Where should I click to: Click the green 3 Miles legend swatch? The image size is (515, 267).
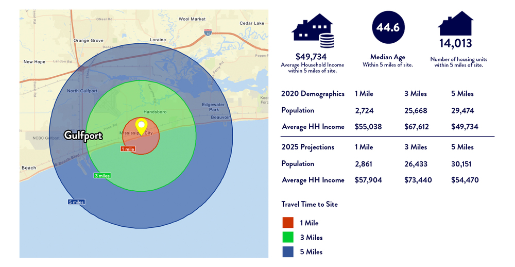coord(288,237)
